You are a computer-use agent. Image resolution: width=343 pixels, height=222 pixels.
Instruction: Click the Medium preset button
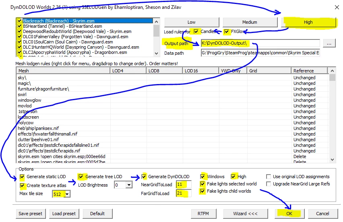tap(250, 22)
